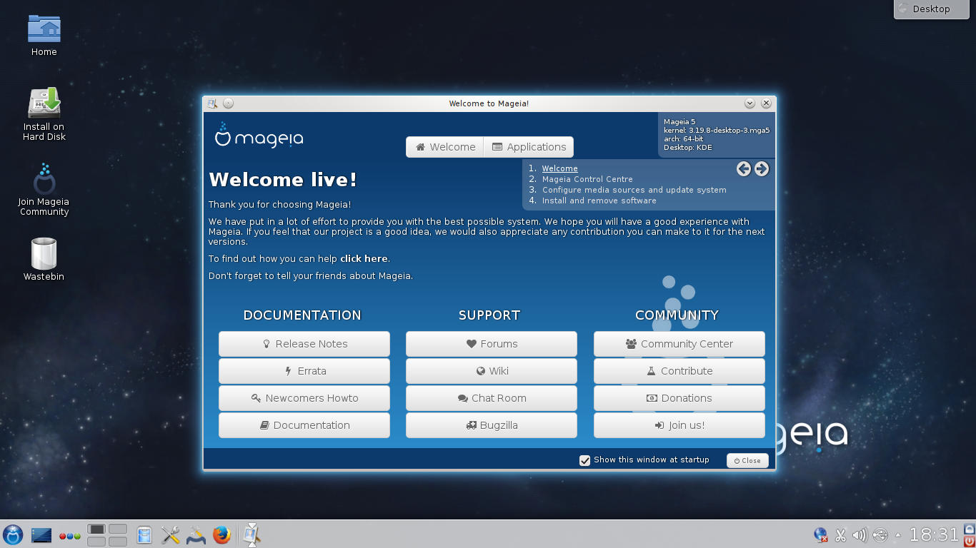The width and height of the screenshot is (976, 548).
Task: Open the Release Notes
Action: tap(304, 343)
